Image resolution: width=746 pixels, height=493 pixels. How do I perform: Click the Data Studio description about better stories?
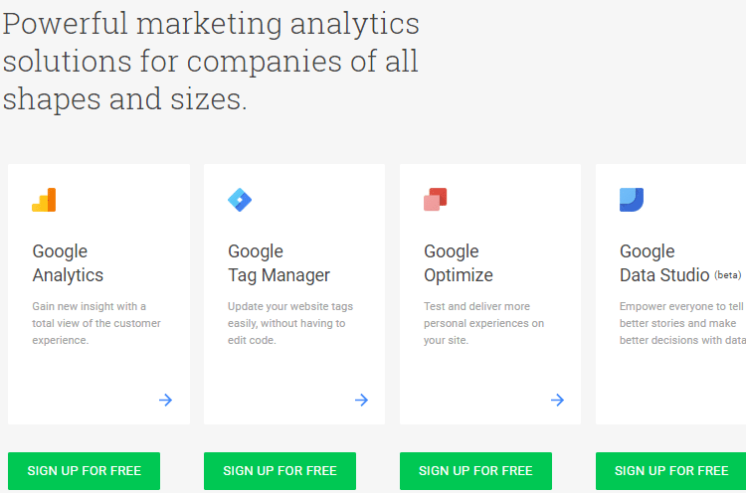[x=682, y=323]
